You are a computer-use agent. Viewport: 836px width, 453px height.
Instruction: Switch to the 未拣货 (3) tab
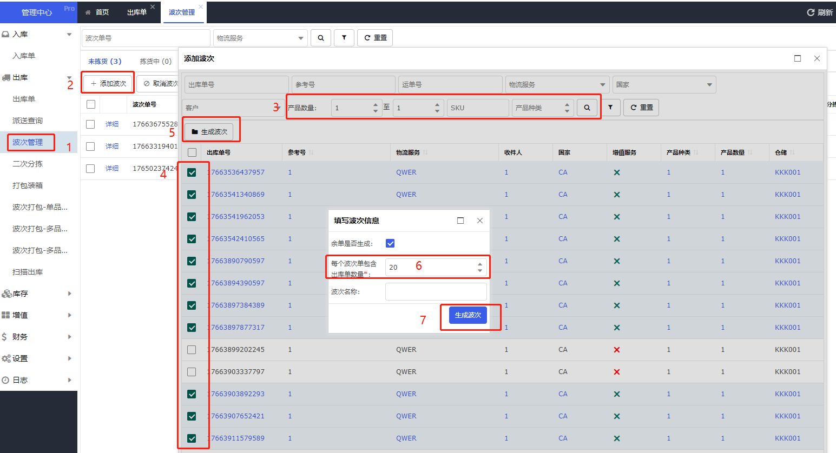[104, 61]
